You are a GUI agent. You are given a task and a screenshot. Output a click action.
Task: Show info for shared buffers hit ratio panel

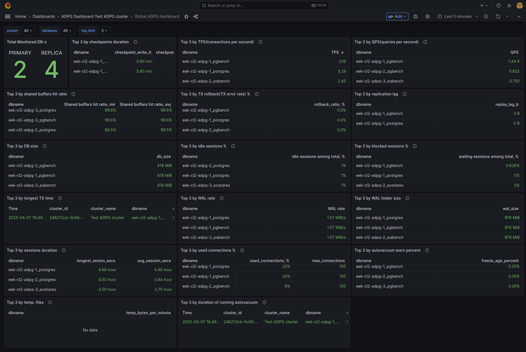(73, 94)
